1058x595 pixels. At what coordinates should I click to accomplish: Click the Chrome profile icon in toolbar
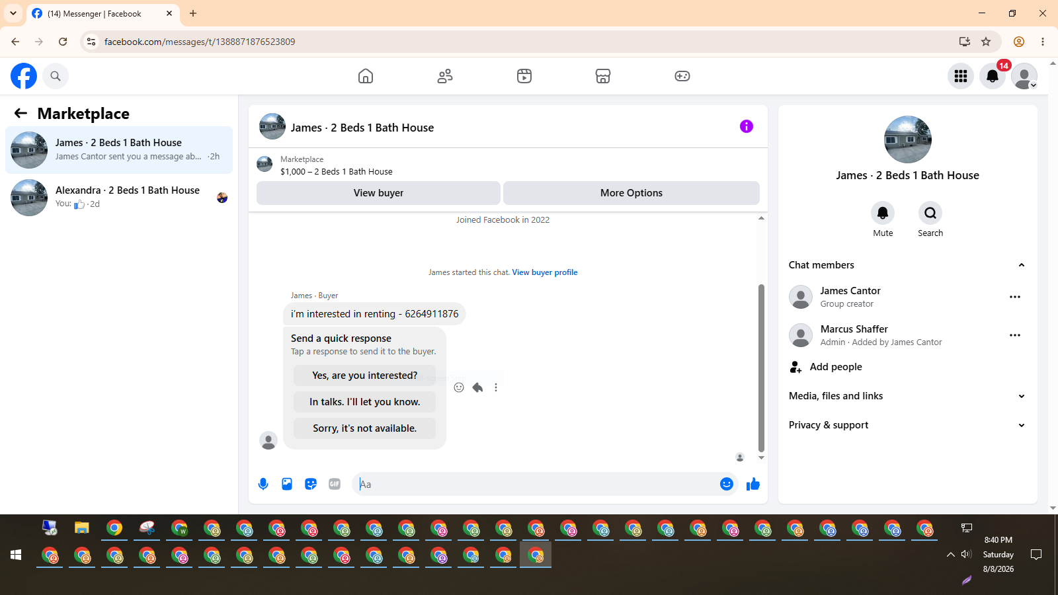point(1019,42)
